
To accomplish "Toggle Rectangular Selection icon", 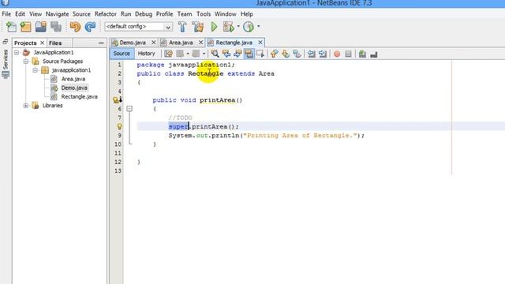I will click(x=260, y=54).
